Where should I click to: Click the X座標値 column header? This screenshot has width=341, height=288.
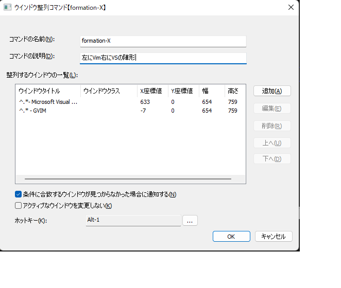pos(152,91)
